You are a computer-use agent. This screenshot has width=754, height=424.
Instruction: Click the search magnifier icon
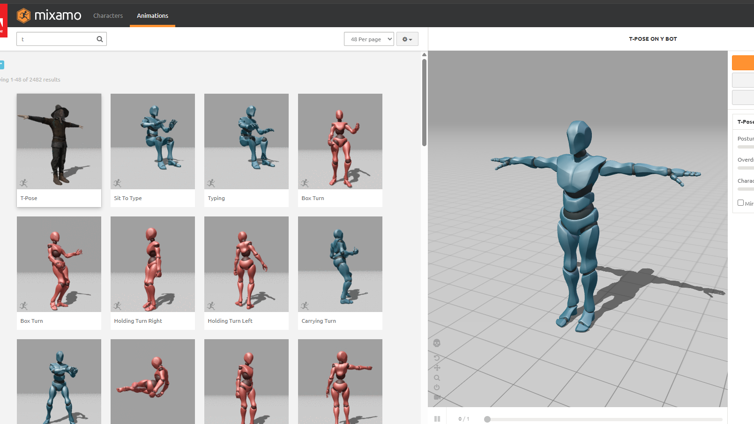(x=100, y=39)
